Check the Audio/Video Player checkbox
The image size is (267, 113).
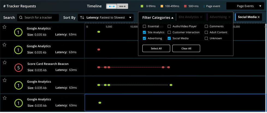click(169, 26)
